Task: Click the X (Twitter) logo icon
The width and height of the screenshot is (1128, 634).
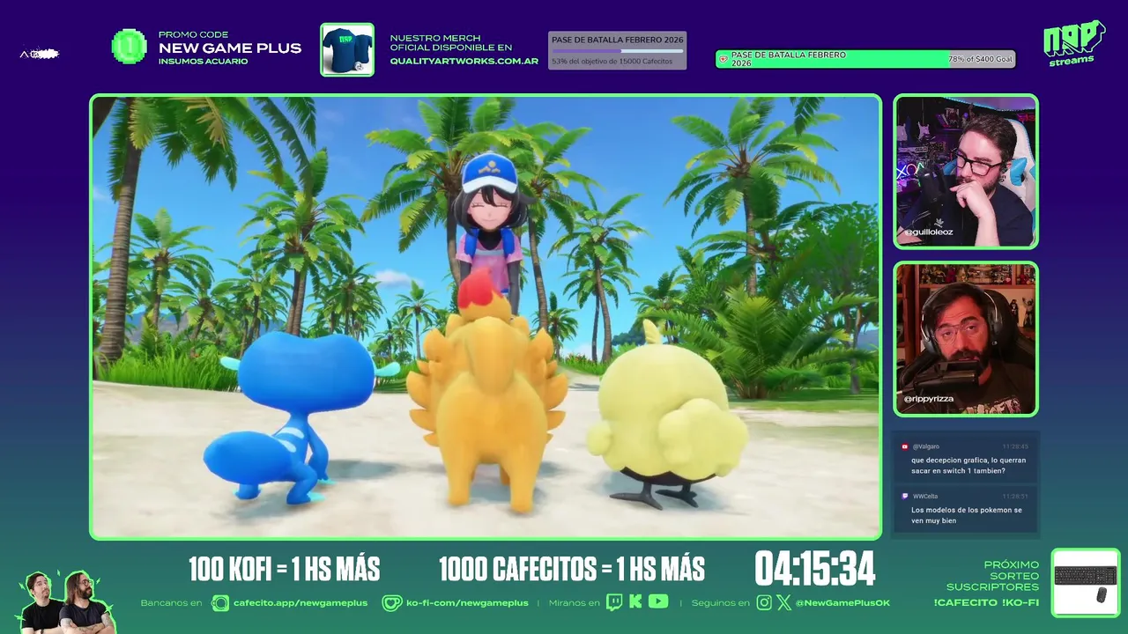Action: pos(783,602)
